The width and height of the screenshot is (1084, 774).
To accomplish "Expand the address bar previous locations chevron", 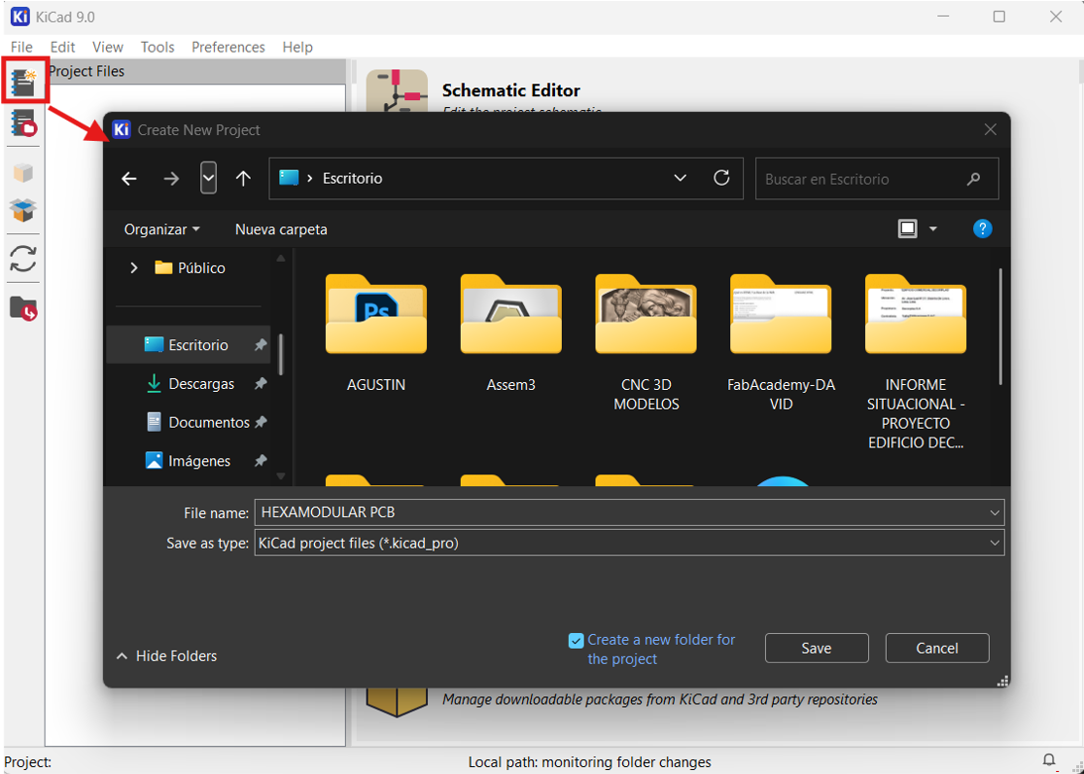I will (681, 178).
